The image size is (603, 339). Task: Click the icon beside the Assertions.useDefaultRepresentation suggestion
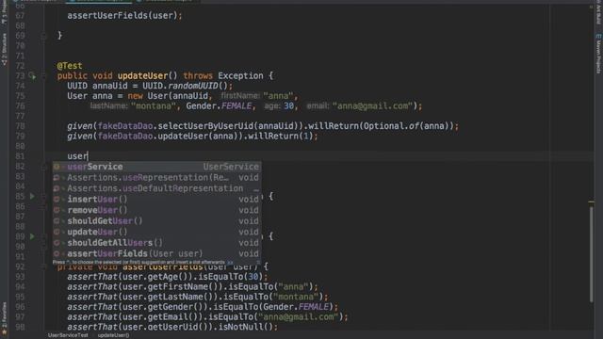tap(57, 188)
